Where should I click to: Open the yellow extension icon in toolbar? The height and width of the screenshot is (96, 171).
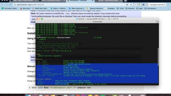click(x=139, y=5)
